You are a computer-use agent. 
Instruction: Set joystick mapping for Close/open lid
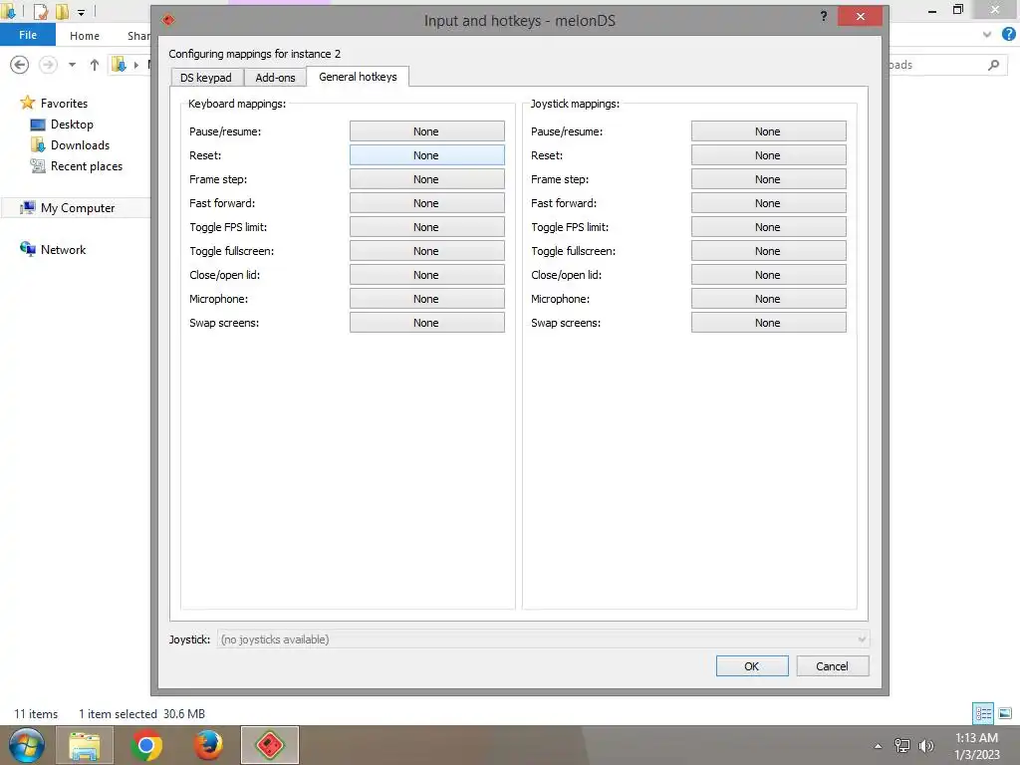[768, 275]
